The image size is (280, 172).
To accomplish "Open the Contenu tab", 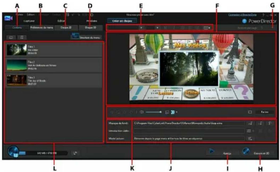I will point(17,28).
